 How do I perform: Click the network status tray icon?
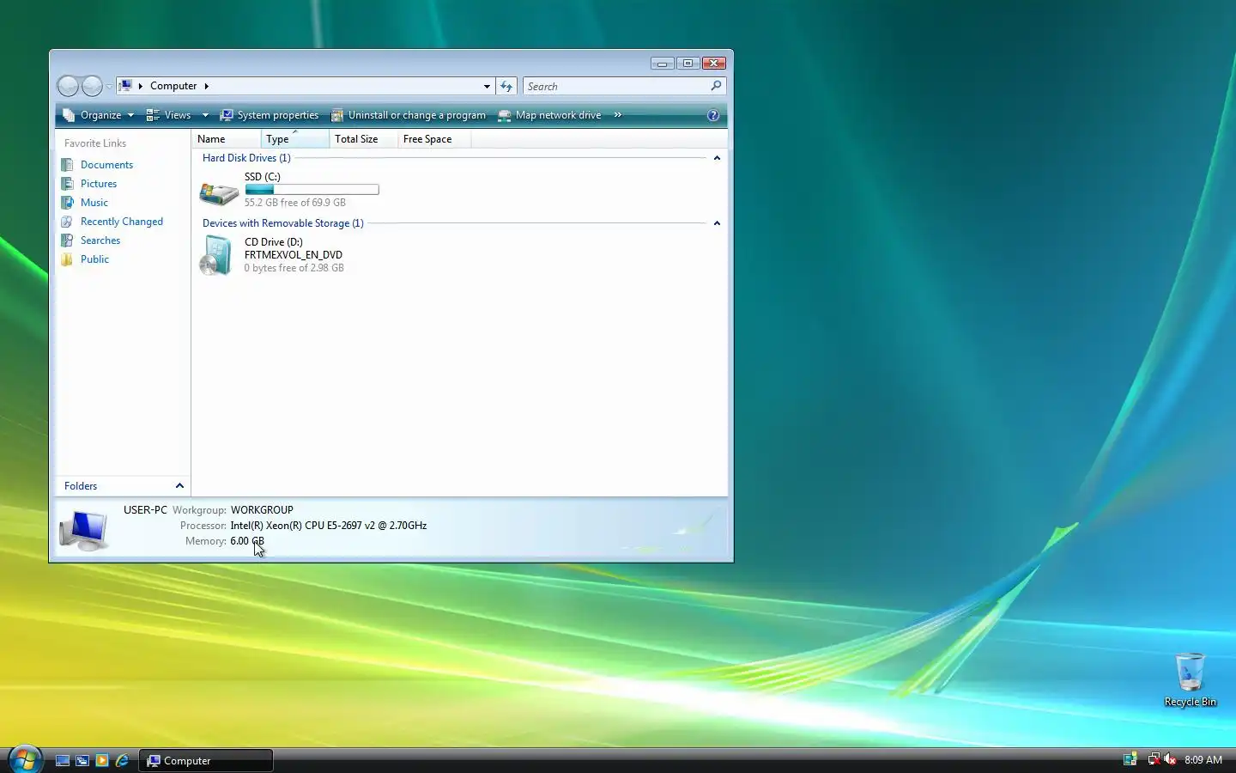pos(1154,759)
